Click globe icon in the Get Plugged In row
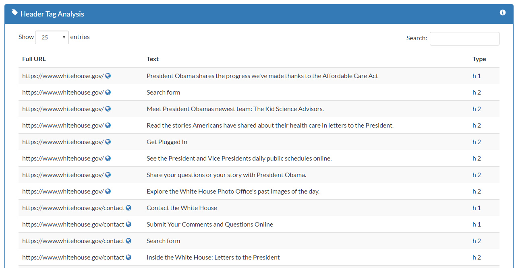Image resolution: width=516 pixels, height=268 pixels. point(108,142)
